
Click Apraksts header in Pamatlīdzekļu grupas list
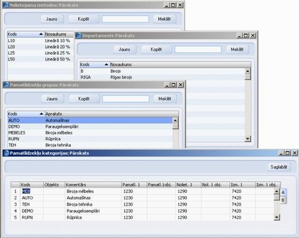(x=112, y=114)
